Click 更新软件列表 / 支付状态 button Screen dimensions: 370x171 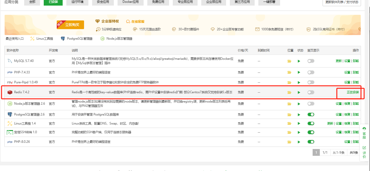pos(342,2)
